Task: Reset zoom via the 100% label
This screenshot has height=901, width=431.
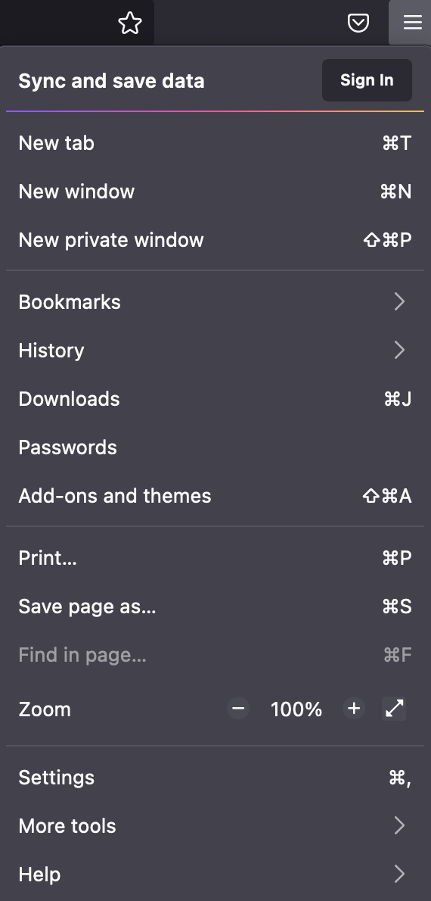Action: pyautogui.click(x=296, y=709)
